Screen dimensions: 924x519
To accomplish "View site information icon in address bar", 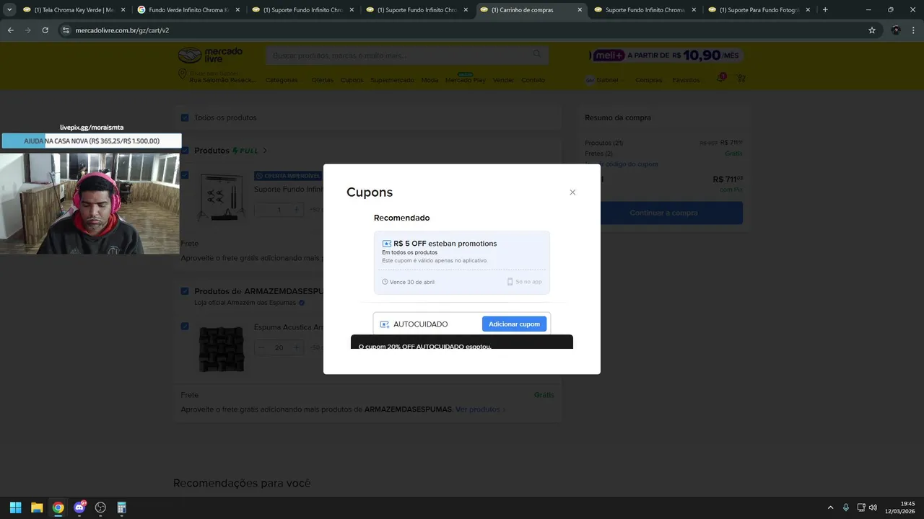I will tap(66, 30).
